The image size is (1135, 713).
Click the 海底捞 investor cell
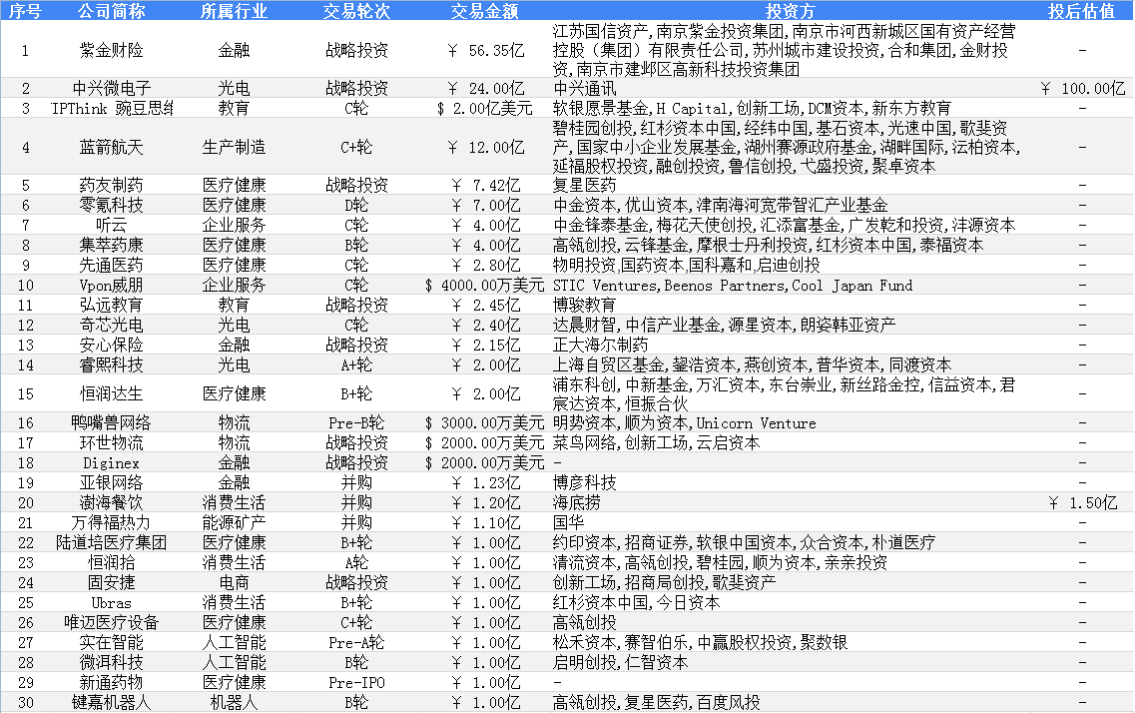tap(577, 502)
